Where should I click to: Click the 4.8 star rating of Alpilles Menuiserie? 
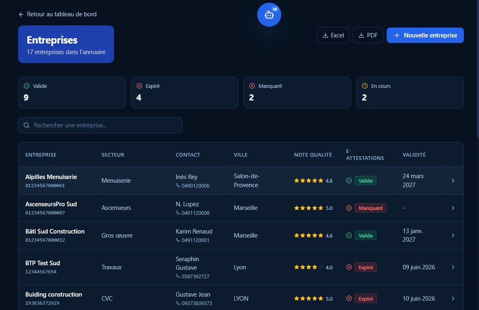(x=313, y=181)
